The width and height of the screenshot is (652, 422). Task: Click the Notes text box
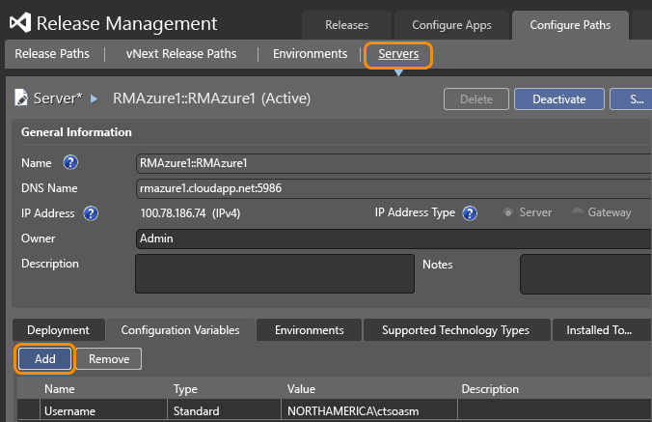pyautogui.click(x=585, y=274)
